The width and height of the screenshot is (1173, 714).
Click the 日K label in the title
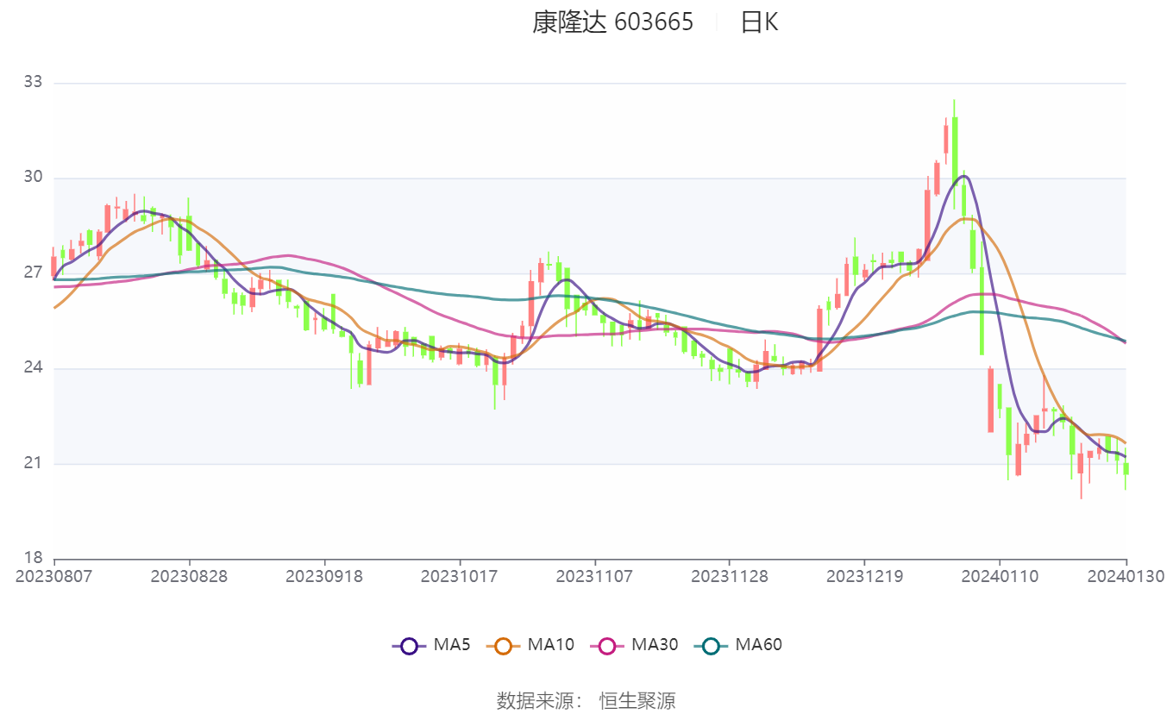759,22
